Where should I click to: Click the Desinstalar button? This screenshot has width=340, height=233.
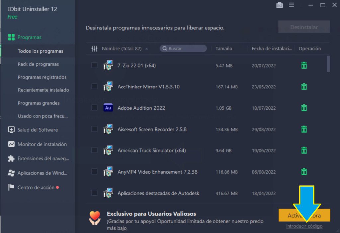[x=304, y=27]
